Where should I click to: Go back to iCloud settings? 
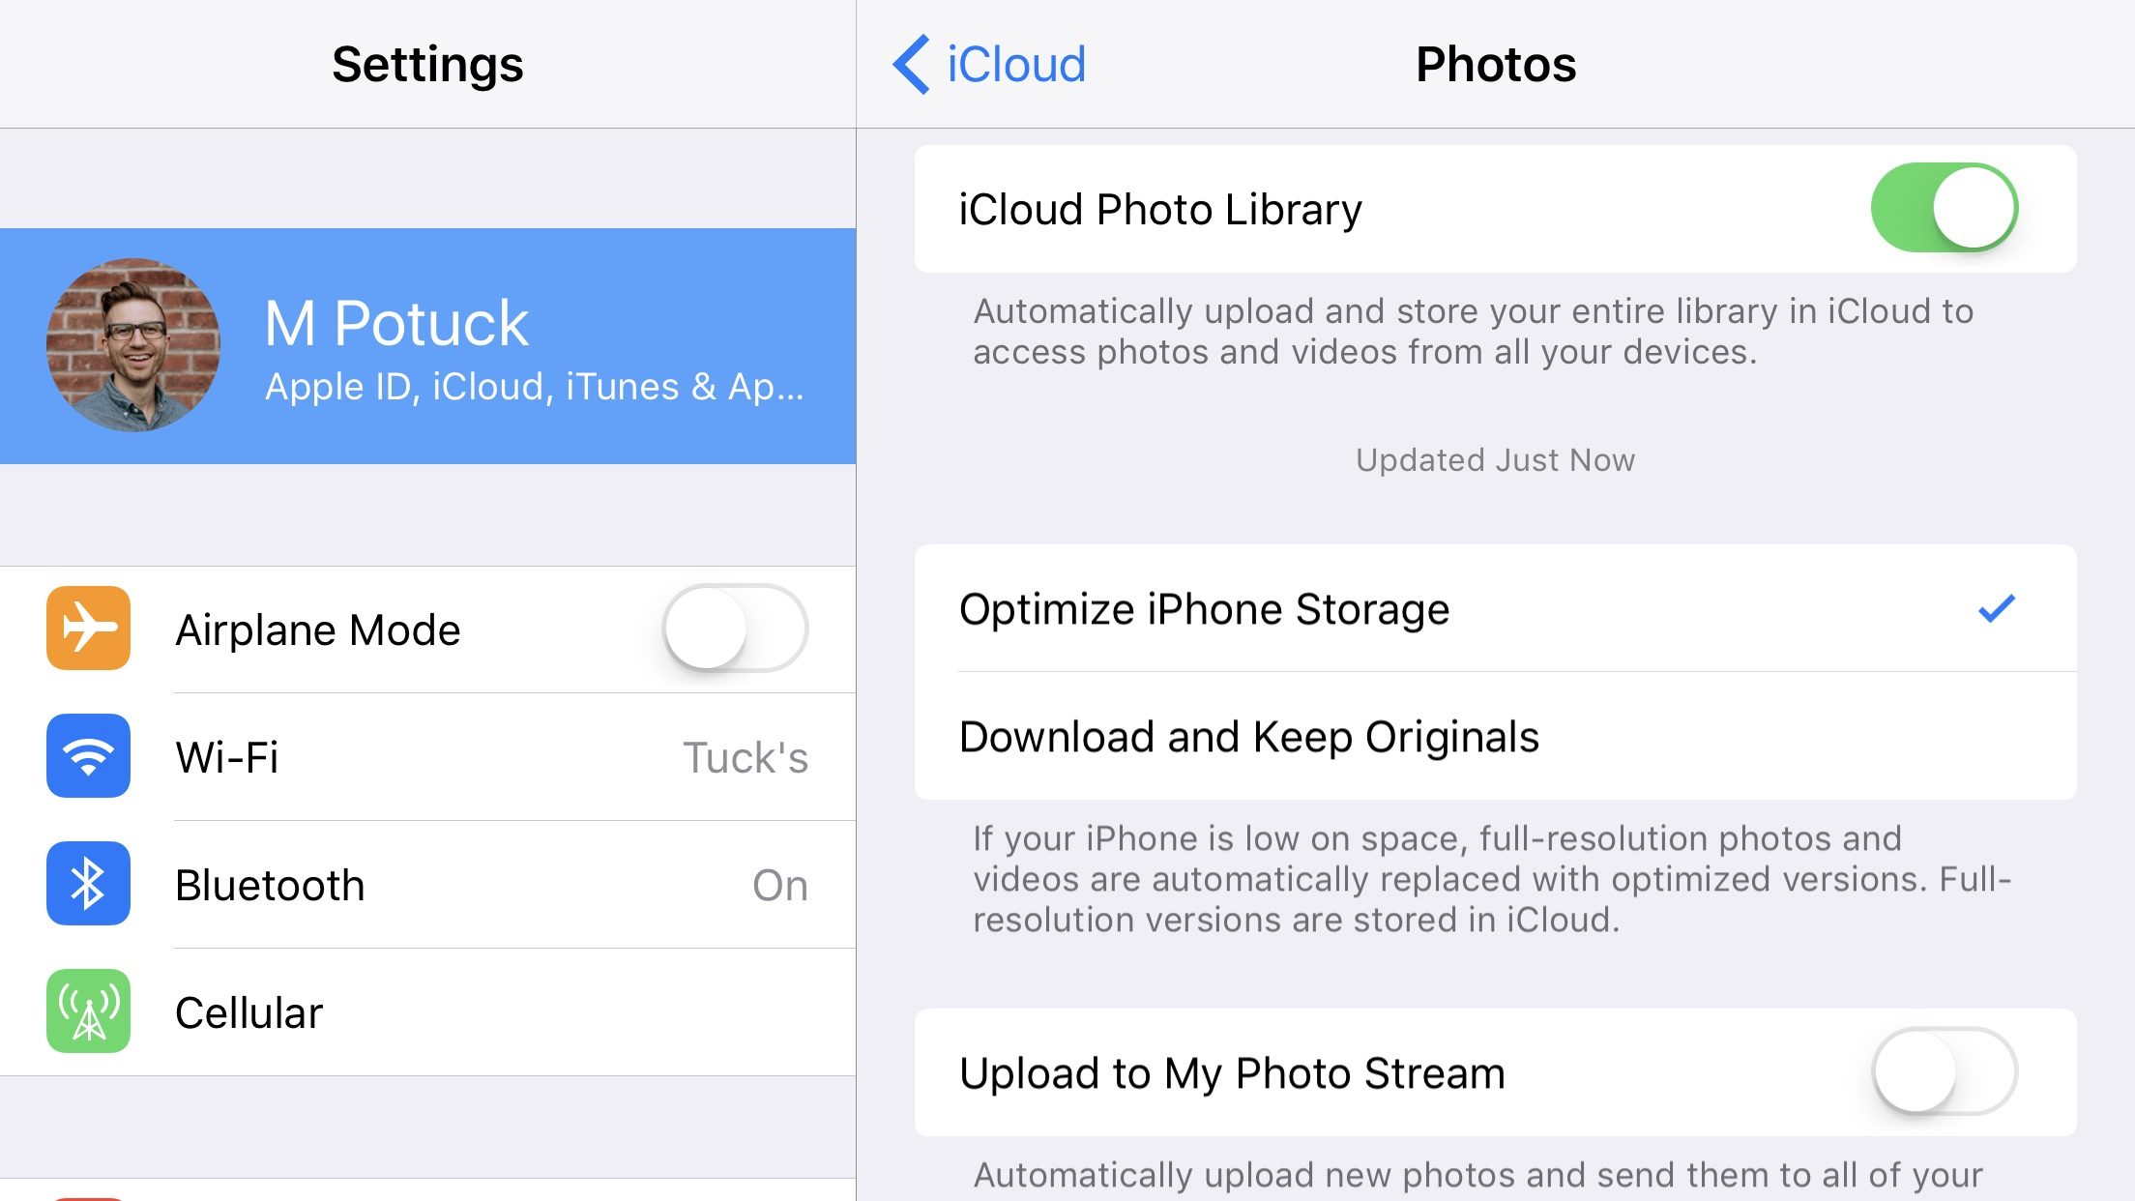tap(989, 65)
